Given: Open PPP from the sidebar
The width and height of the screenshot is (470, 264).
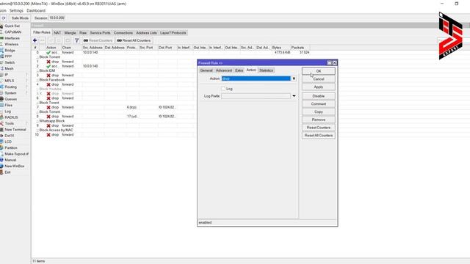Looking at the screenshot, I should coord(8,56).
